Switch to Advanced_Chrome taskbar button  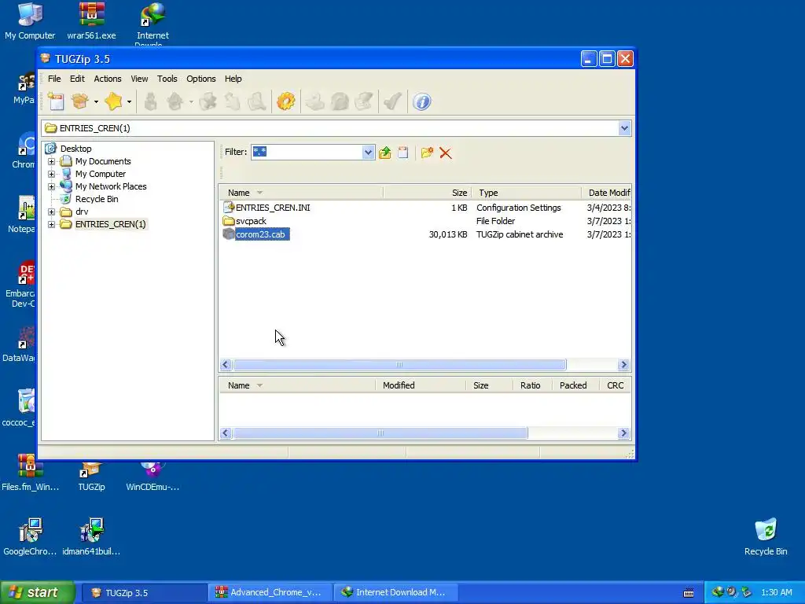[270, 592]
